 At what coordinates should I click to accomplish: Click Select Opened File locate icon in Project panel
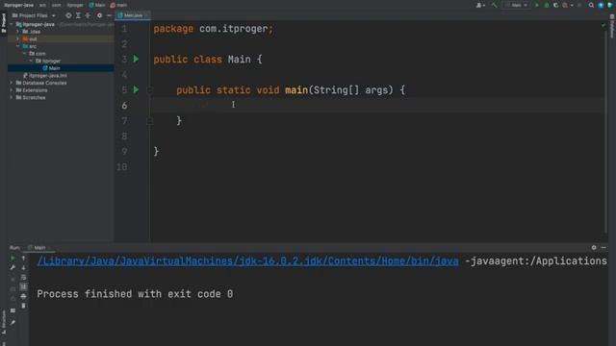(68, 15)
